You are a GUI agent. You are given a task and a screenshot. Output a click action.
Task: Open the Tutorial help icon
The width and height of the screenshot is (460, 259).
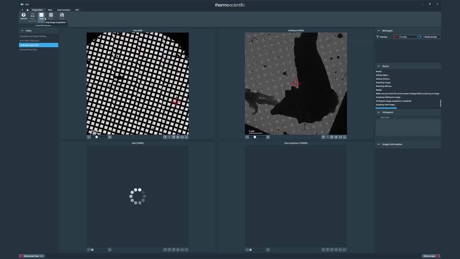click(x=23, y=15)
